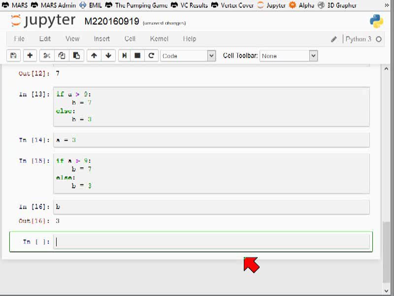
Task: Open the 3D Grapher bookmark
Action: 337,5
